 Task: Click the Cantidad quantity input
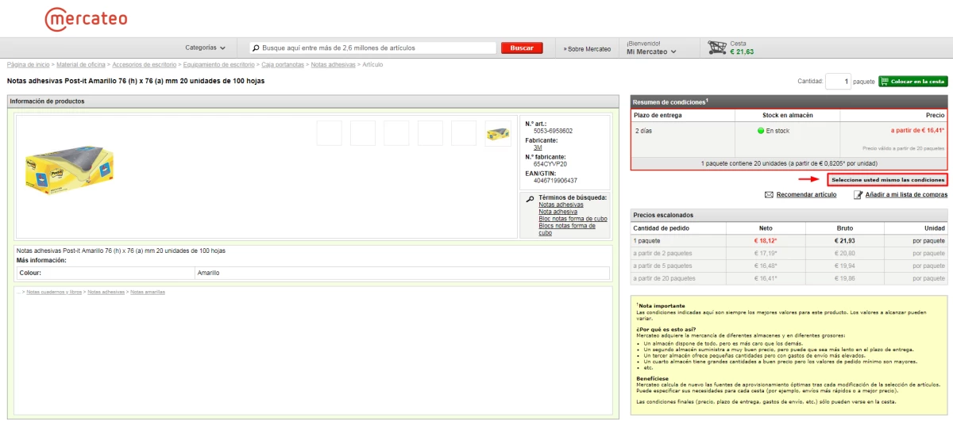[x=837, y=81]
